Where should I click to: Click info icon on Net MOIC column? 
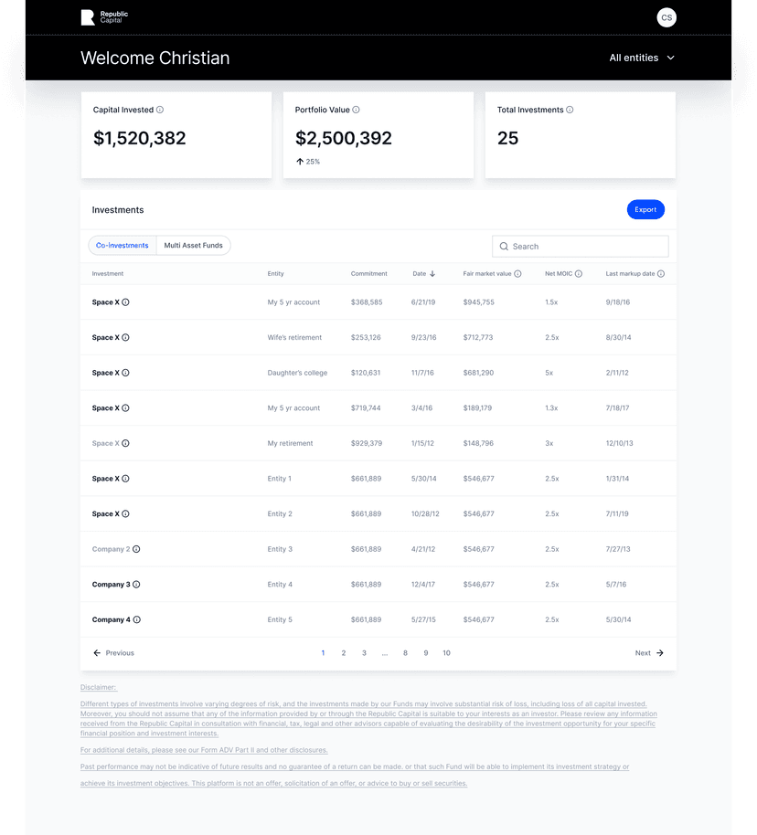577,274
